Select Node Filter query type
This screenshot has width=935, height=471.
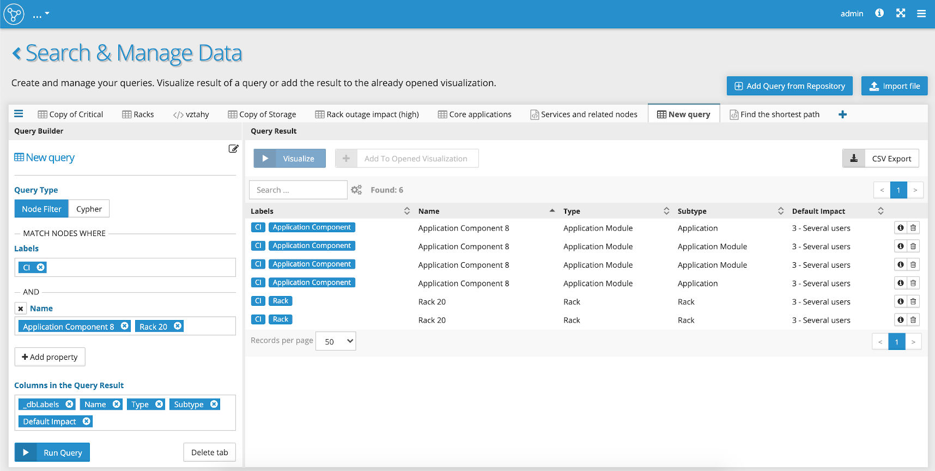41,209
